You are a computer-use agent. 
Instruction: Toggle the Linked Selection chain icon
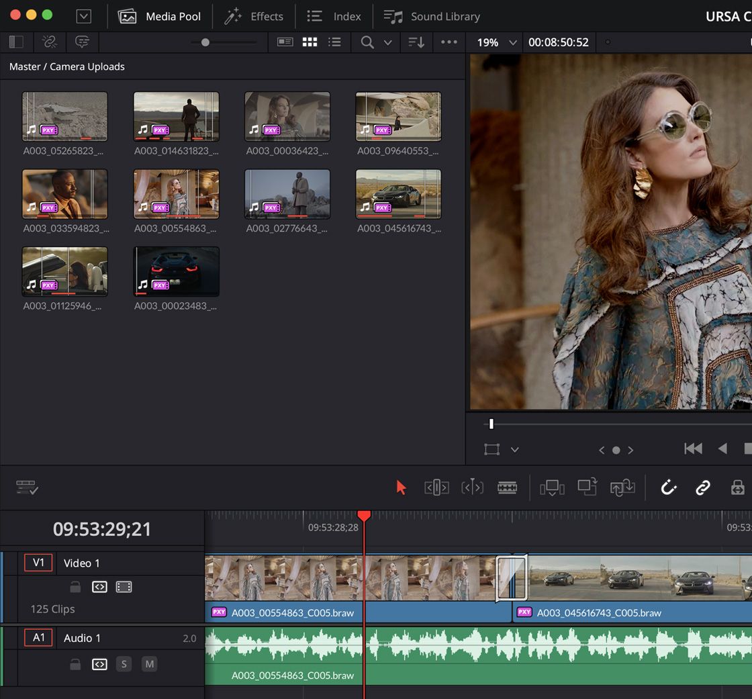coord(702,487)
